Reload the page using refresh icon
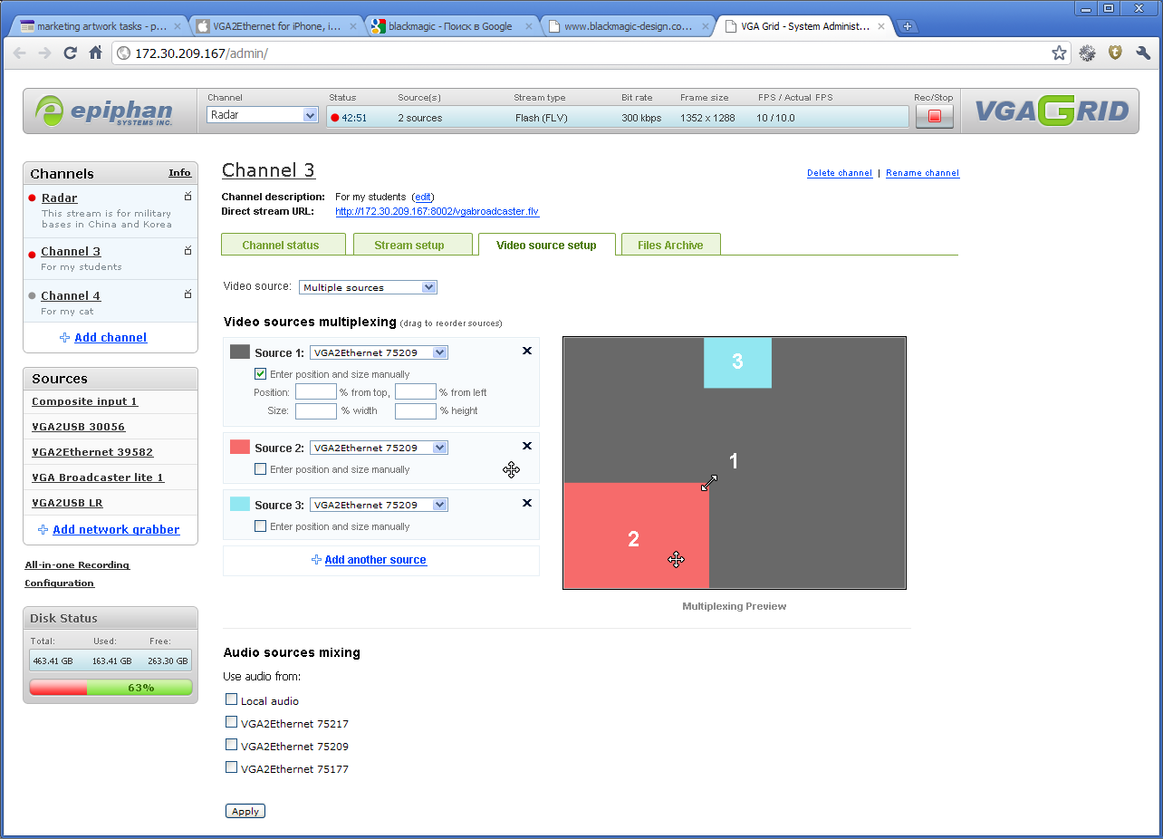The image size is (1163, 839). (x=70, y=53)
